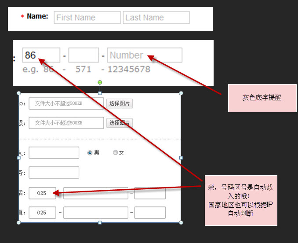298x243 pixels.
Task: Click the country code field containing 86
Action: coord(41,55)
